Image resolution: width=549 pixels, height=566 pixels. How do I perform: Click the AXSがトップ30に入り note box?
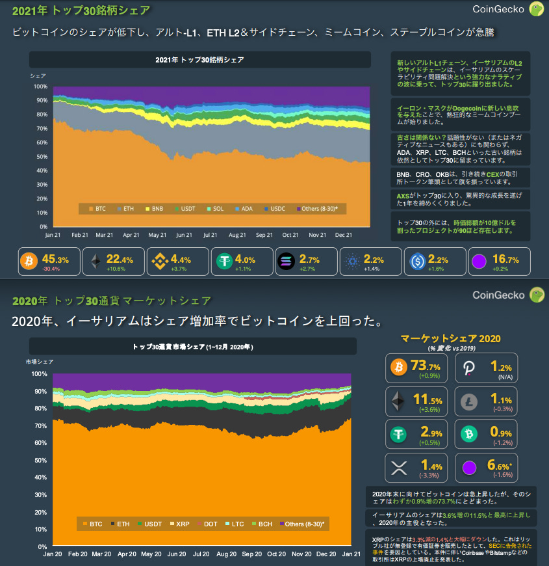click(461, 199)
